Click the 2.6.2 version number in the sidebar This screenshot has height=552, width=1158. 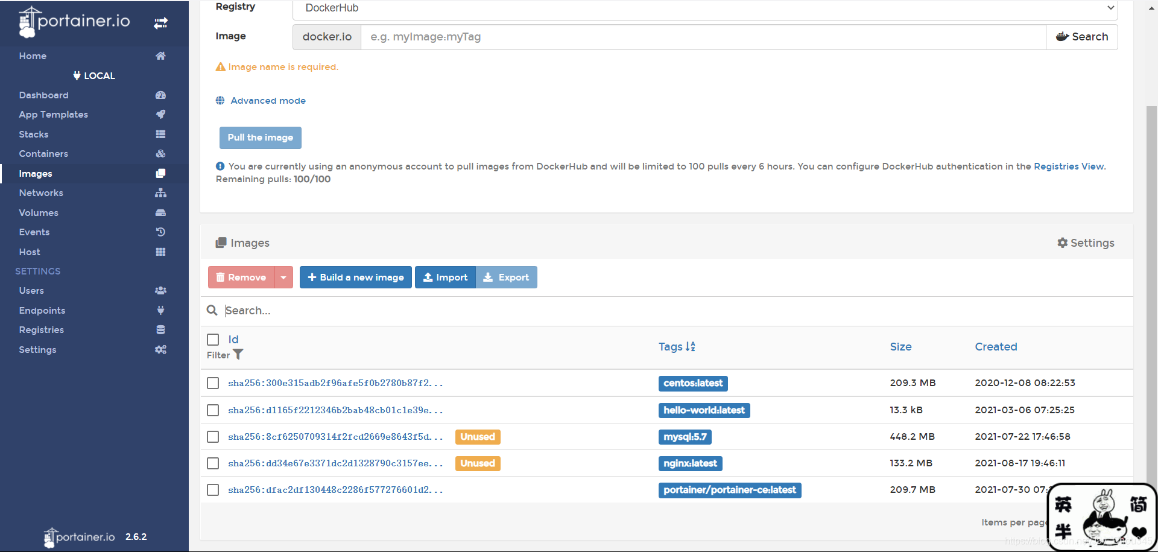click(x=136, y=537)
